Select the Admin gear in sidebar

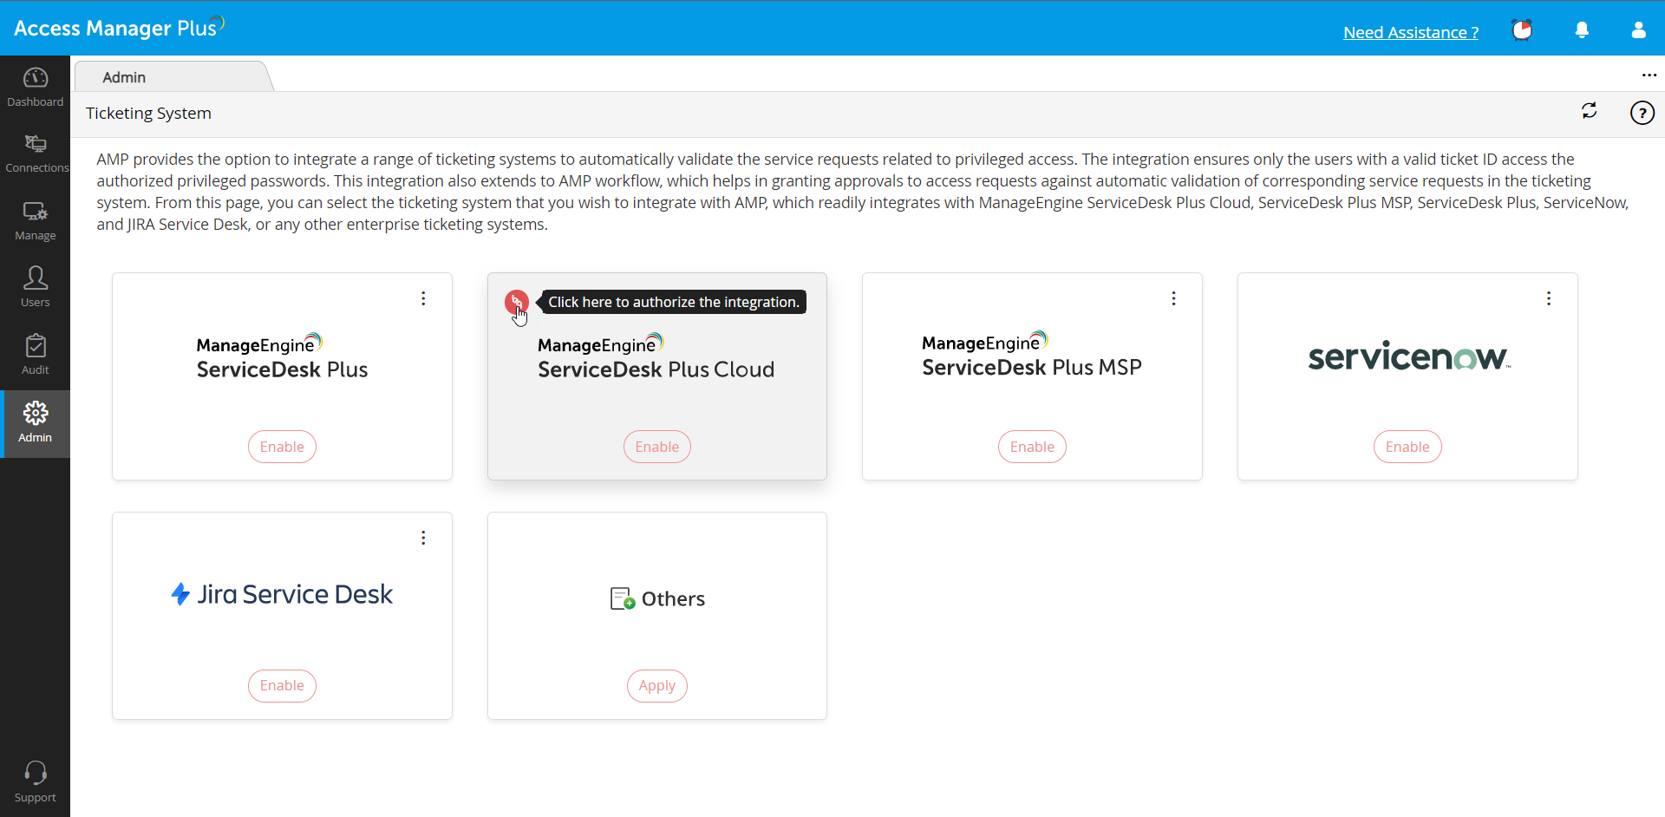[x=35, y=423]
